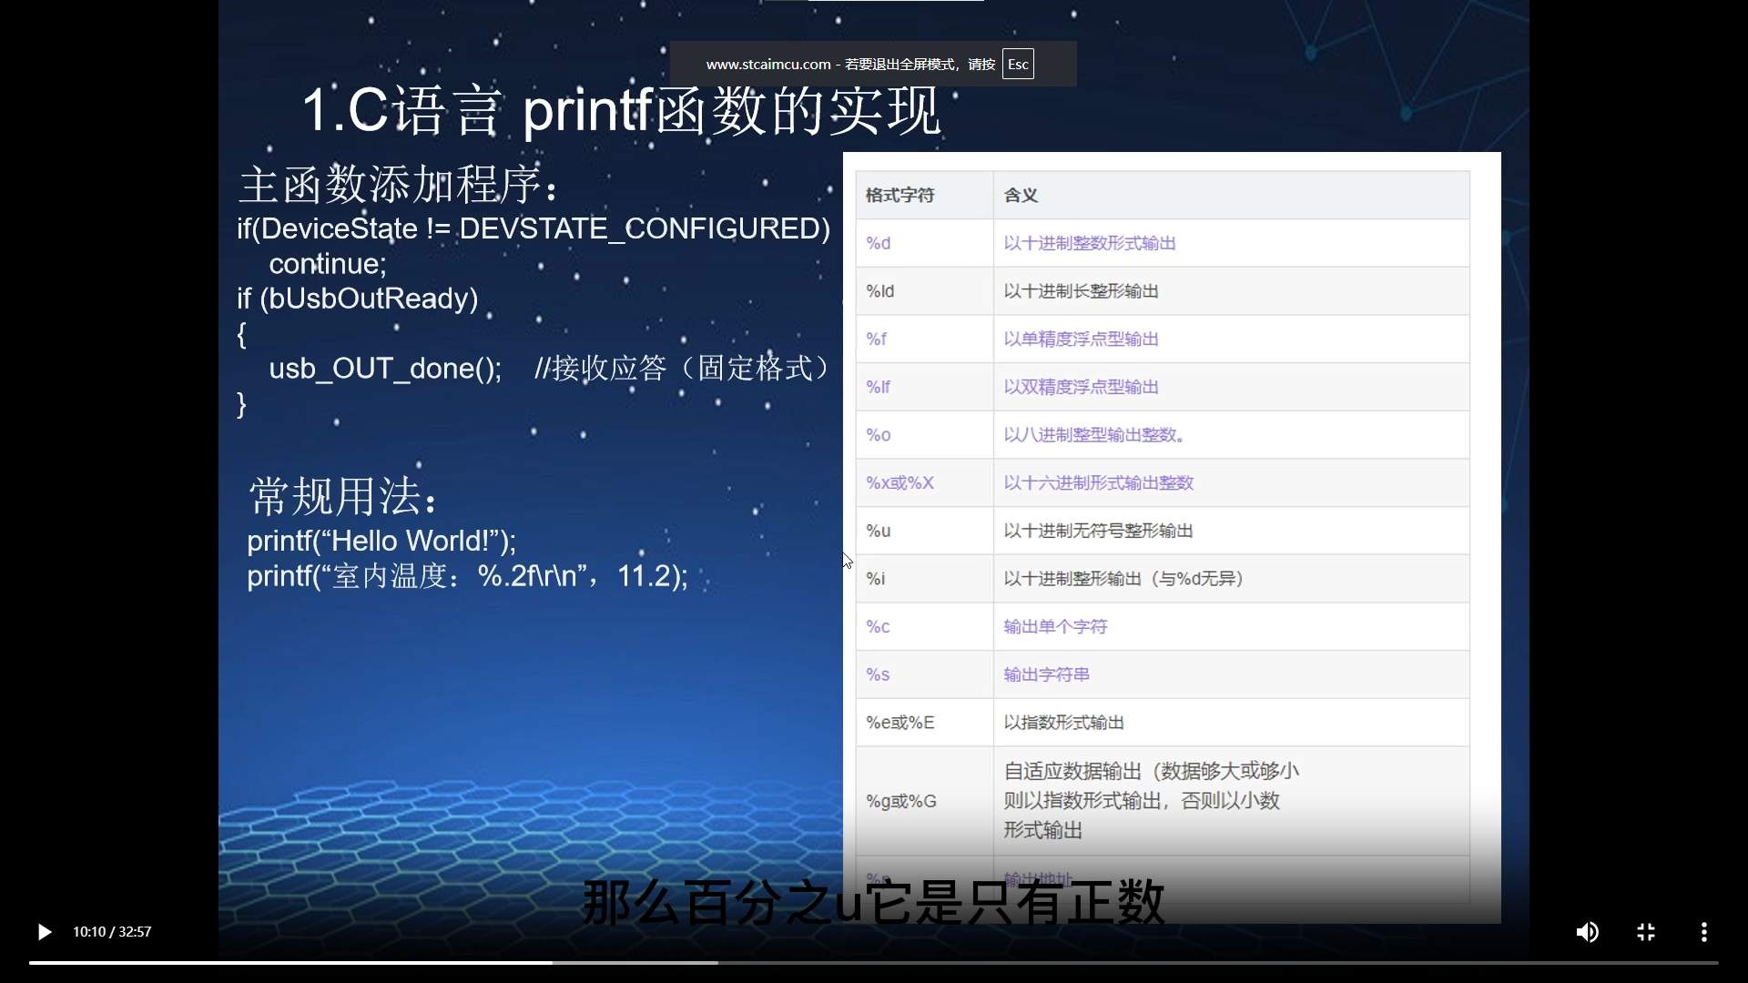Click the %u format cell

click(x=924, y=531)
